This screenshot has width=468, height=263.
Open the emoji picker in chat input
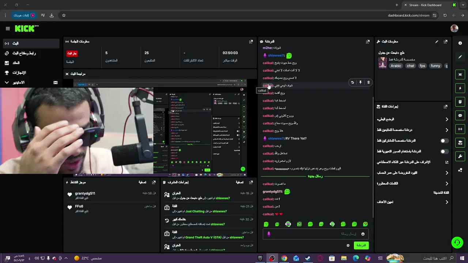tap(363, 234)
